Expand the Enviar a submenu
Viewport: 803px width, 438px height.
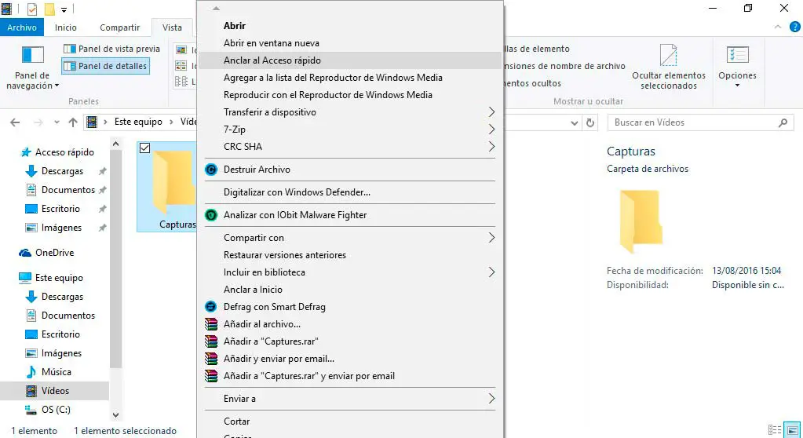[x=491, y=399]
